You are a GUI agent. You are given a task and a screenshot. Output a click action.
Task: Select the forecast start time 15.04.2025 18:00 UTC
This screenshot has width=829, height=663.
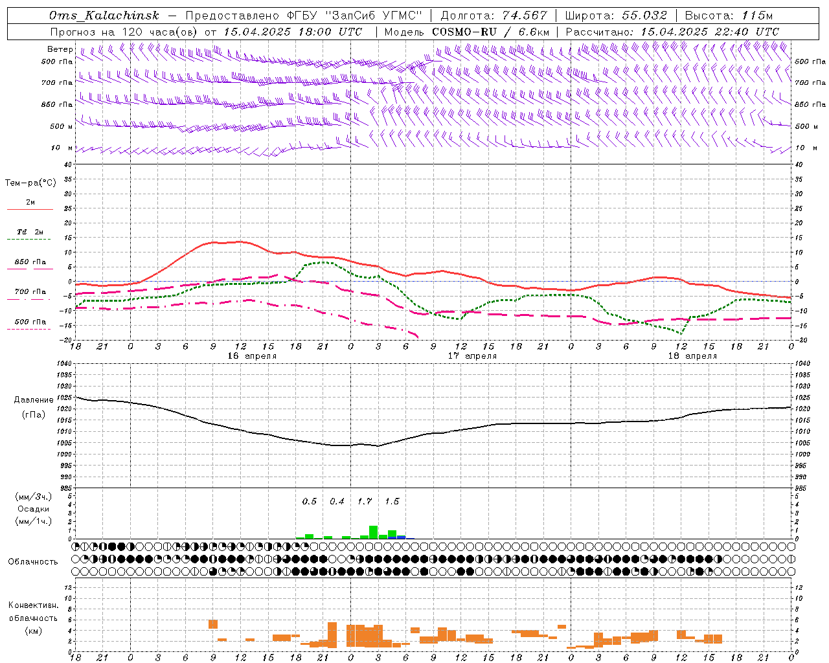coord(293,32)
